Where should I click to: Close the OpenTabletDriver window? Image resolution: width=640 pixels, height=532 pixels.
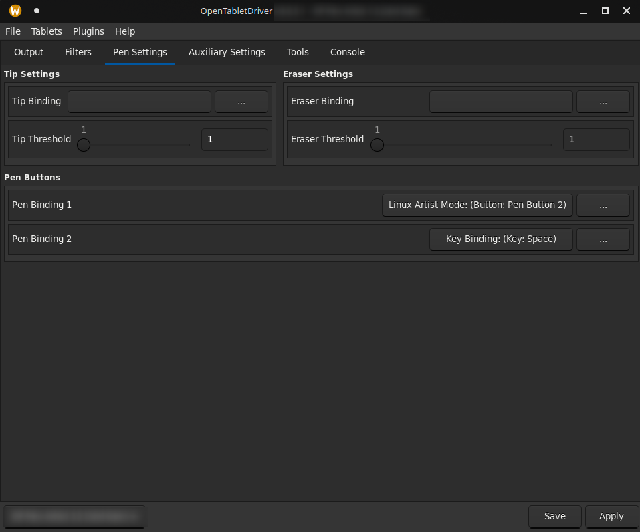pos(627,11)
